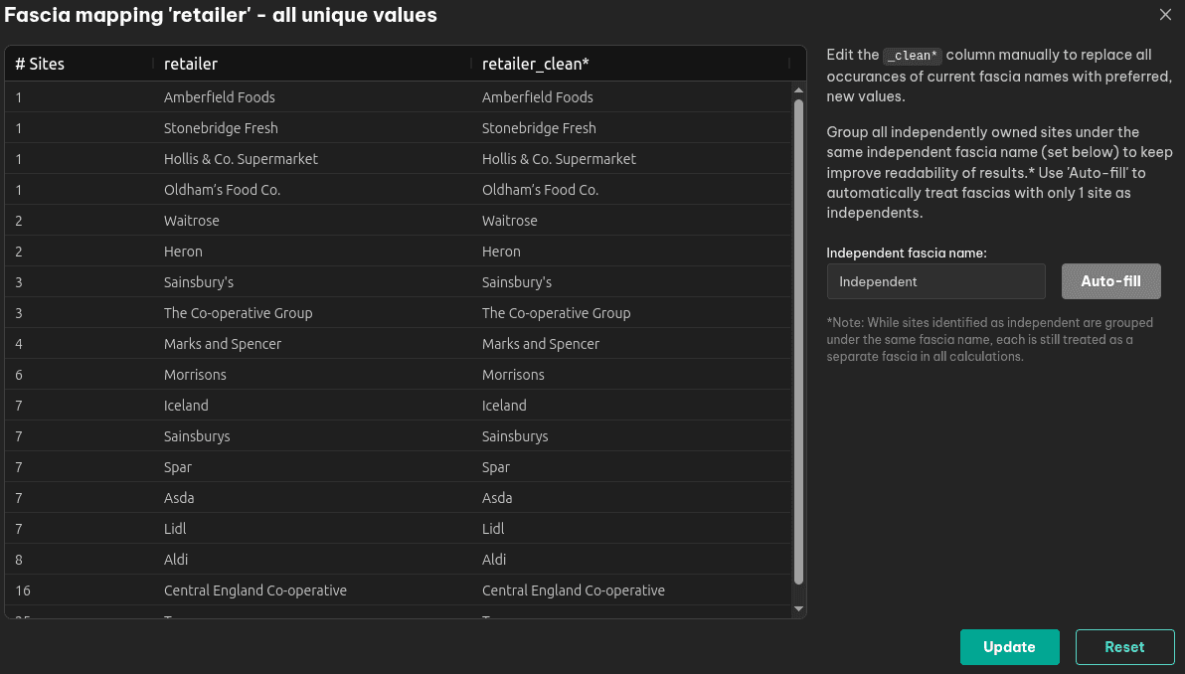Select retailer_clean cell 'Amberfield Foods'

pos(631,96)
